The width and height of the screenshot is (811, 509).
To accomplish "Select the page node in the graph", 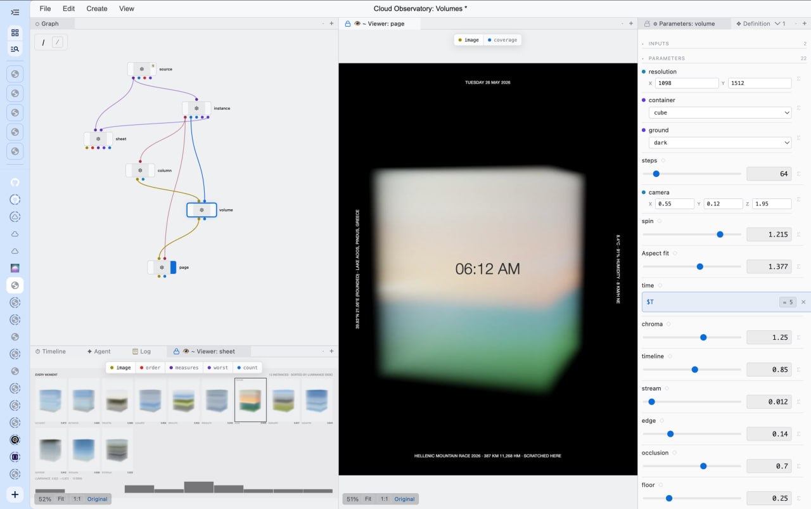I will [162, 267].
